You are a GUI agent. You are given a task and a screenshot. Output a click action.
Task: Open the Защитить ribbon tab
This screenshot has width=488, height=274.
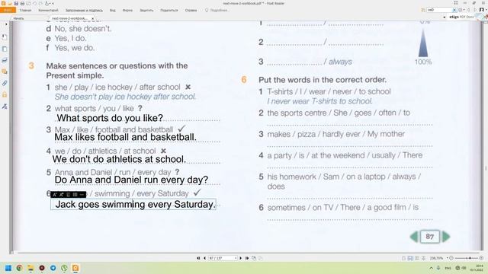coord(146,10)
